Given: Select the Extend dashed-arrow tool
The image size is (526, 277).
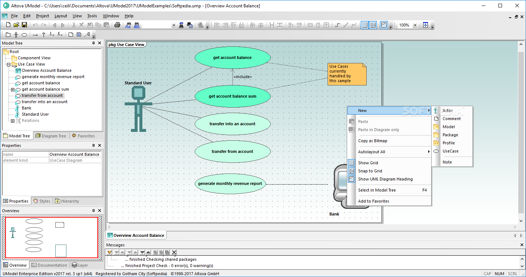Looking at the screenshot, I should [60, 35].
